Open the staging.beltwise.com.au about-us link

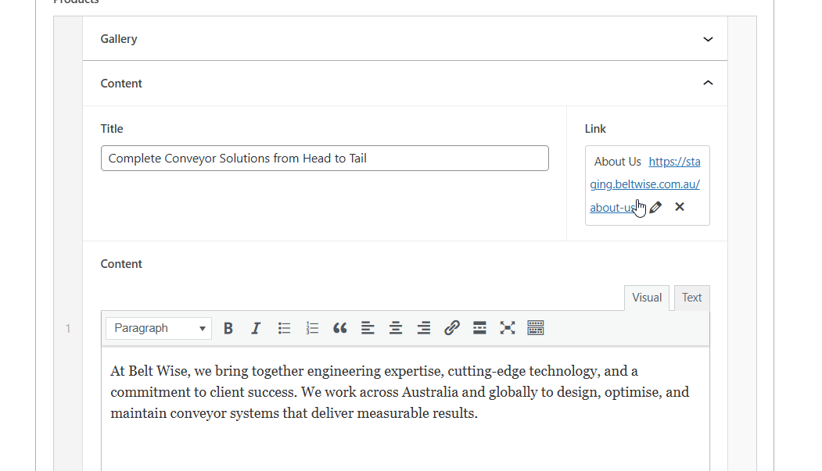pos(645,184)
